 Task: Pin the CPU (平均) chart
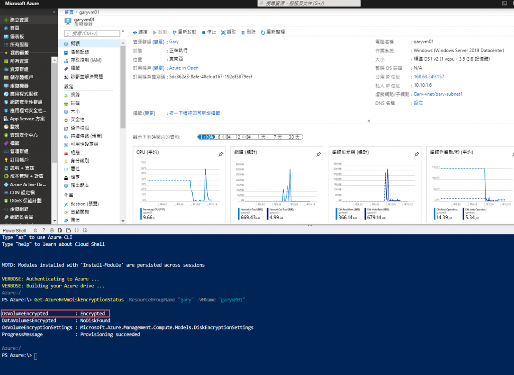point(221,154)
